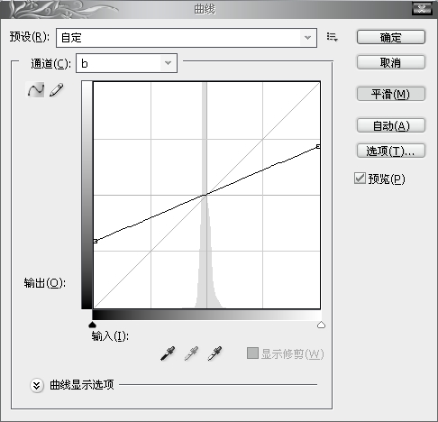Click the 自动(A) auto button
This screenshot has width=438, height=422.
click(x=391, y=125)
